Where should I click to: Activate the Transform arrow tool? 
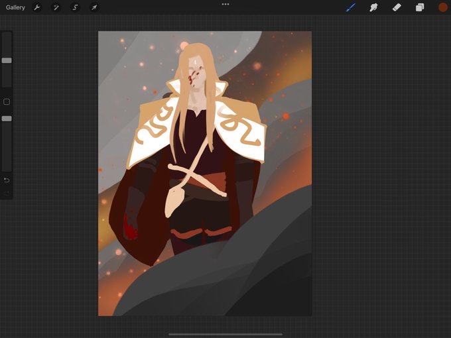94,7
